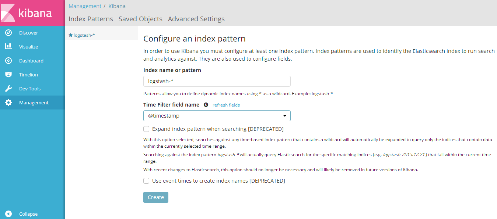
Task: Click the Dev Tools wrench icon
Action: (x=8, y=89)
